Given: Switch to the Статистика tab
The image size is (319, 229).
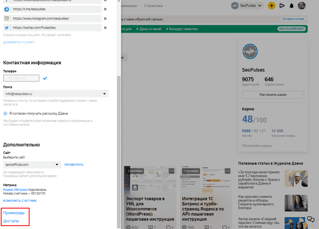Looking at the screenshot, I should (153, 6).
